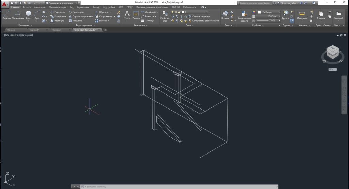Switch to the Управление ribbon tab
This screenshot has height=189, width=349.
pos(83,8)
